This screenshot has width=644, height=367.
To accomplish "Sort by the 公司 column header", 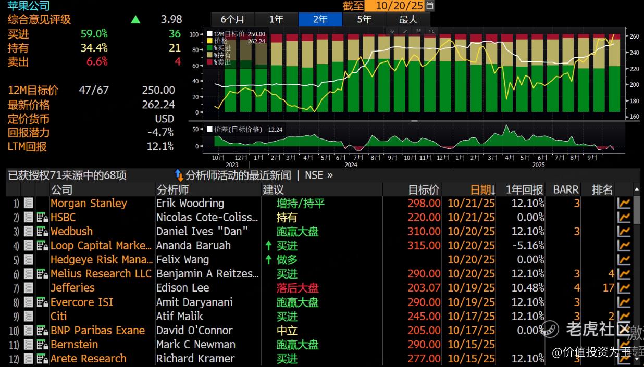I will pos(61,189).
